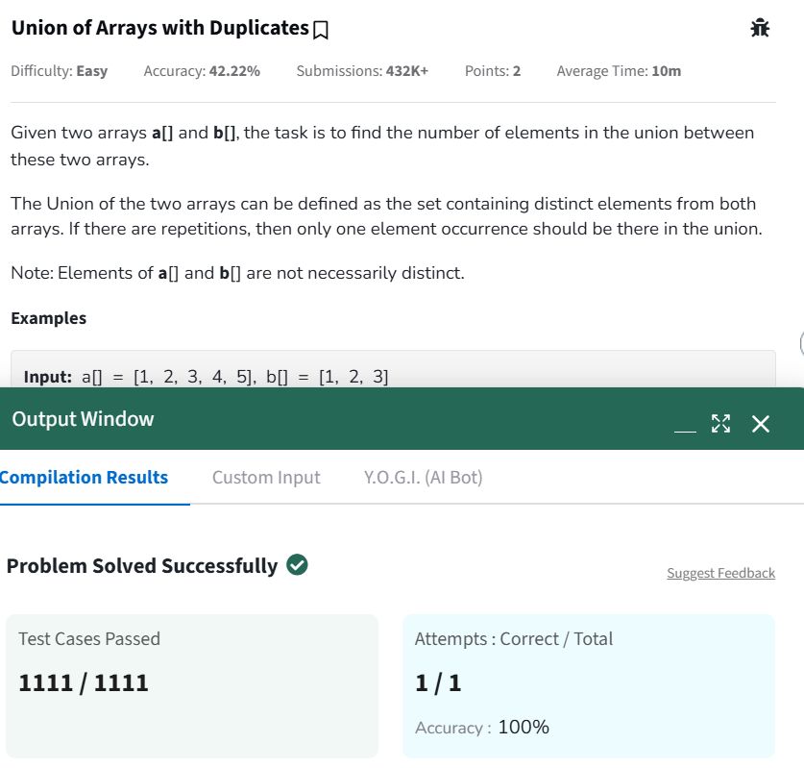Select the Attempts Correct / Total card
The image size is (804, 768).
point(588,685)
